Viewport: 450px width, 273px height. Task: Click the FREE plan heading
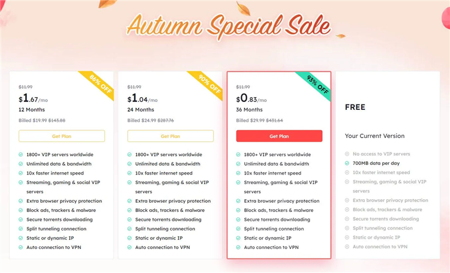355,107
